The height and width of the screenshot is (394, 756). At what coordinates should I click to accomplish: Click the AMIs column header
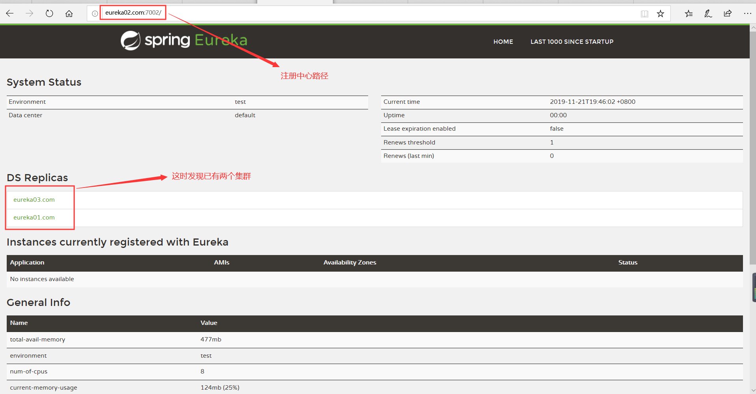(x=222, y=263)
